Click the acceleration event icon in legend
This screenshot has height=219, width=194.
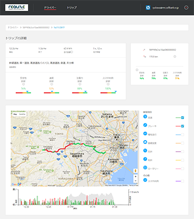145,117
